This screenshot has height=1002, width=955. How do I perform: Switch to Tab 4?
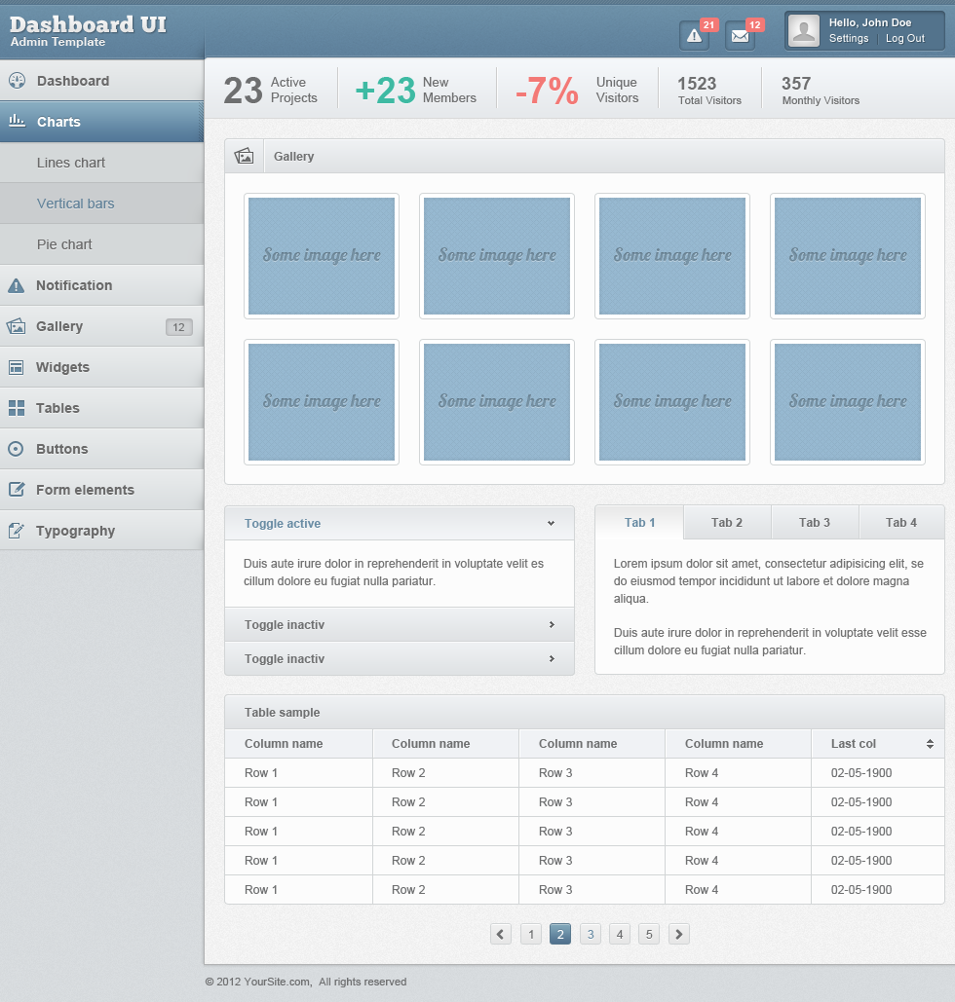pyautogui.click(x=901, y=523)
